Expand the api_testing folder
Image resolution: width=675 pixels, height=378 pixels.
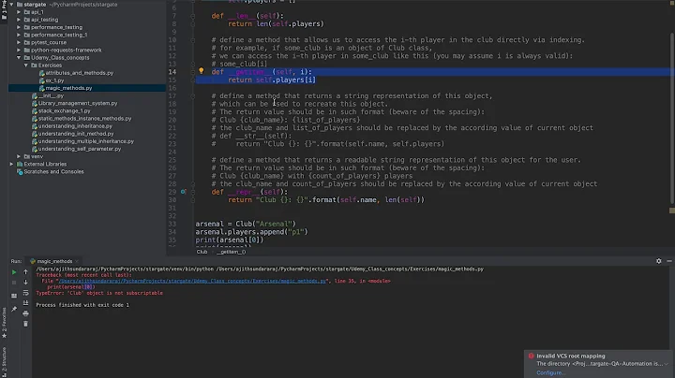(19, 20)
